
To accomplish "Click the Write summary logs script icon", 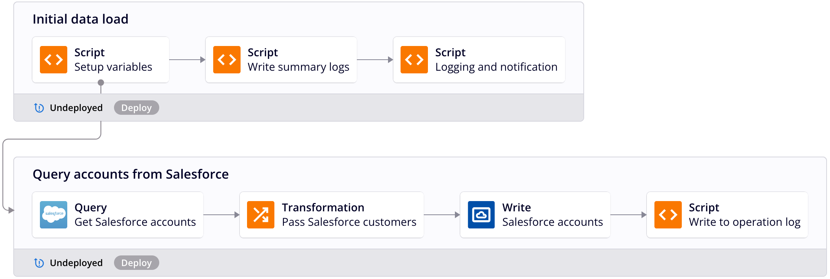I will coord(227,60).
